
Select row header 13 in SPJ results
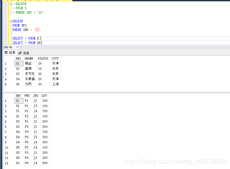pos(9,163)
